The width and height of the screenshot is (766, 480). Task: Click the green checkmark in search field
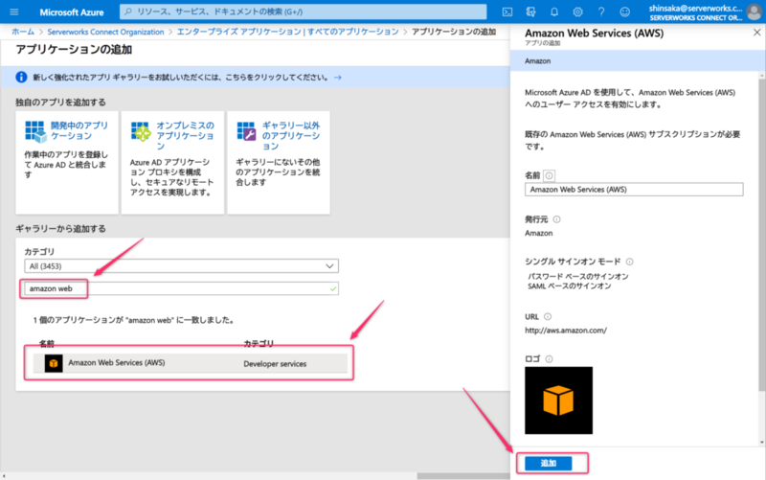(x=333, y=289)
